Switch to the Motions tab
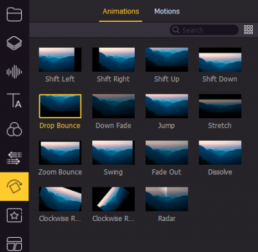This screenshot has width=258, height=252. [167, 11]
